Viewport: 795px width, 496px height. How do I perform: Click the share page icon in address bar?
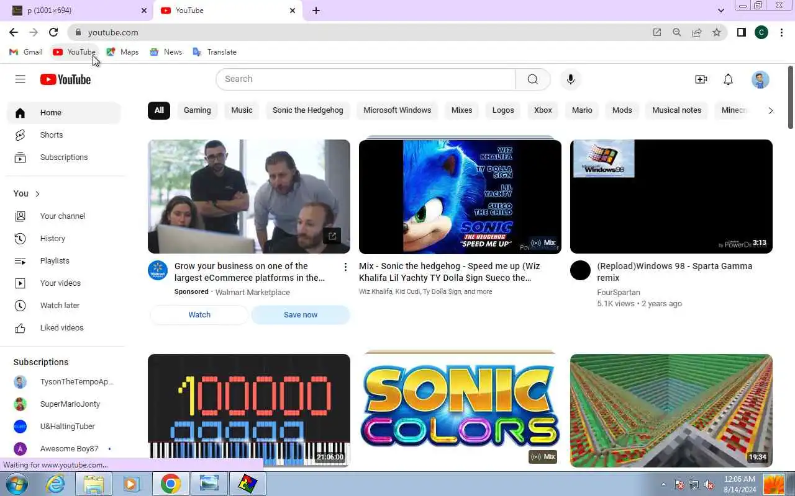[x=697, y=32]
